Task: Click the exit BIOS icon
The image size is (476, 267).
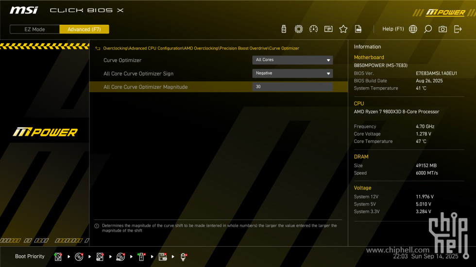Action: coord(458,29)
